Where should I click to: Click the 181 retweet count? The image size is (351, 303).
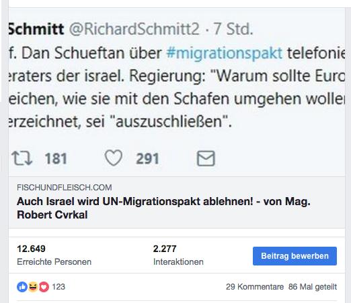(56, 158)
